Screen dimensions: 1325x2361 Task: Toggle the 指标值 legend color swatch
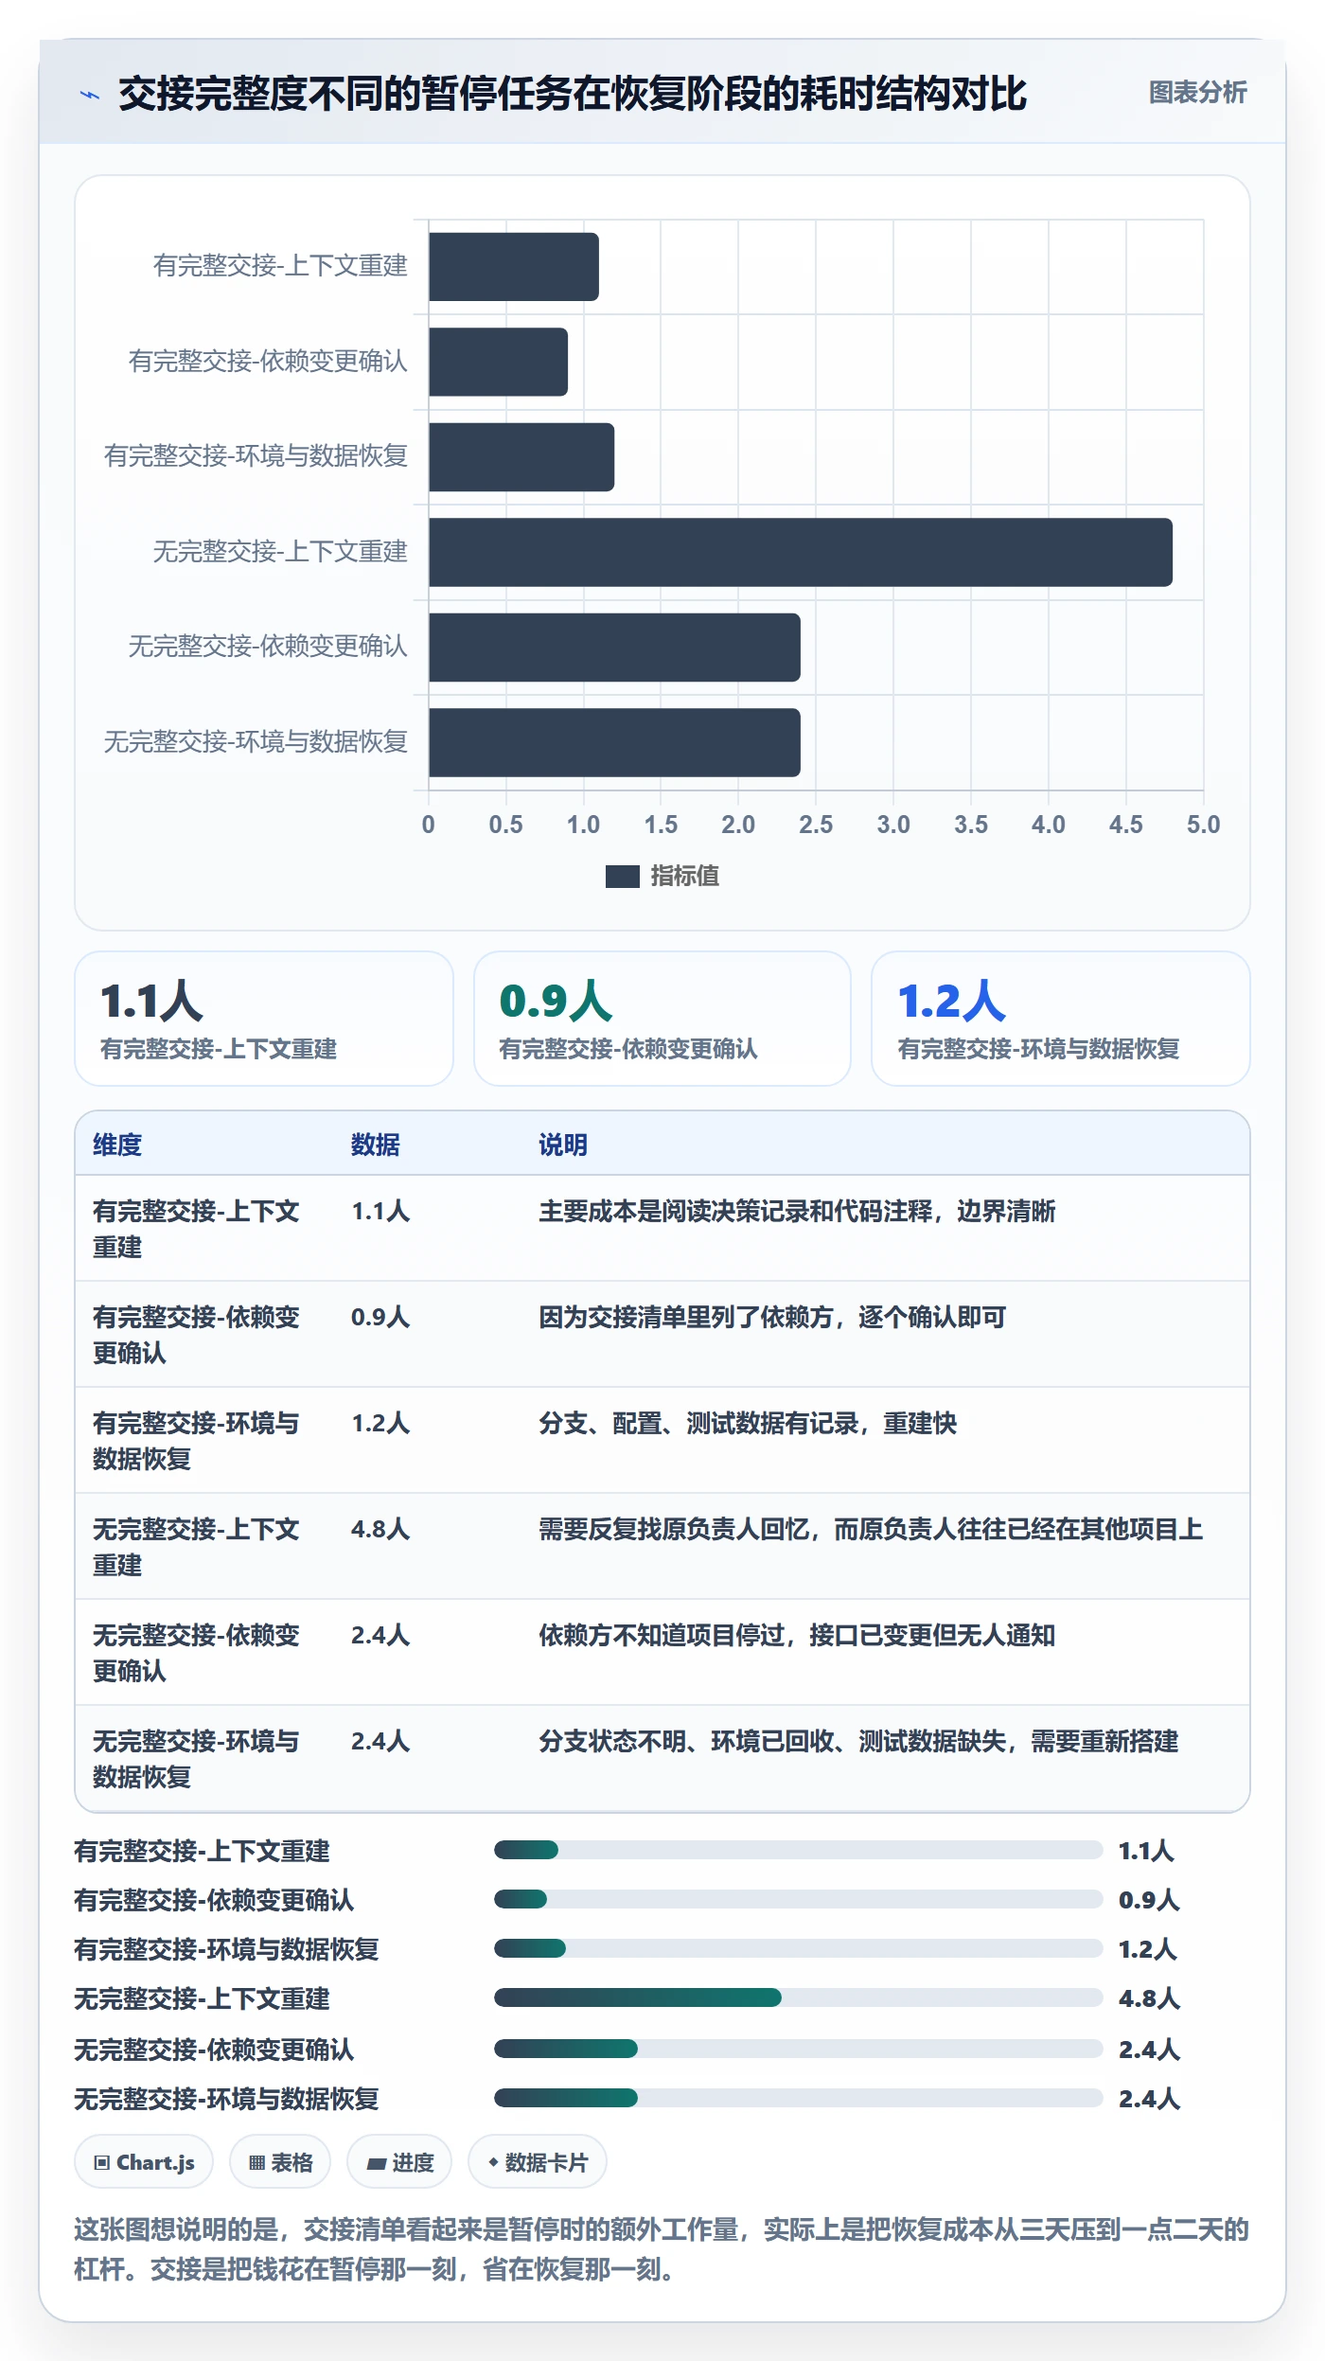[622, 877]
